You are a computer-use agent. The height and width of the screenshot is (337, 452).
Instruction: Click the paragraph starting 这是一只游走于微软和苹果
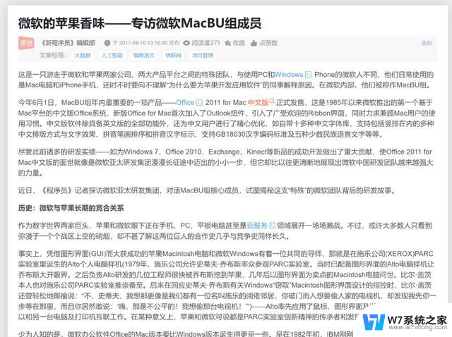226,80
